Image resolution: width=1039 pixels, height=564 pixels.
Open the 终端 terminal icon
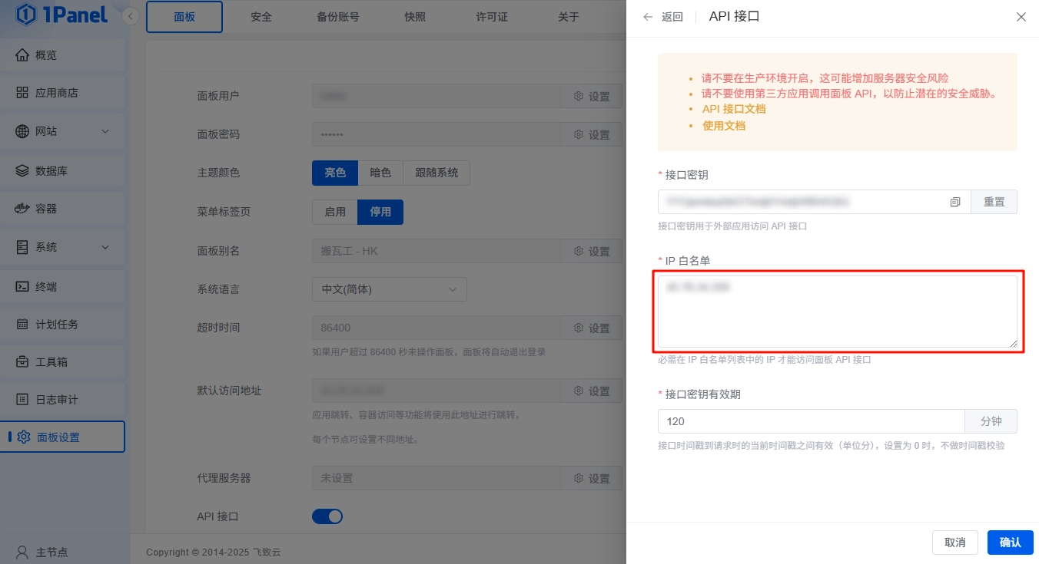(x=22, y=285)
